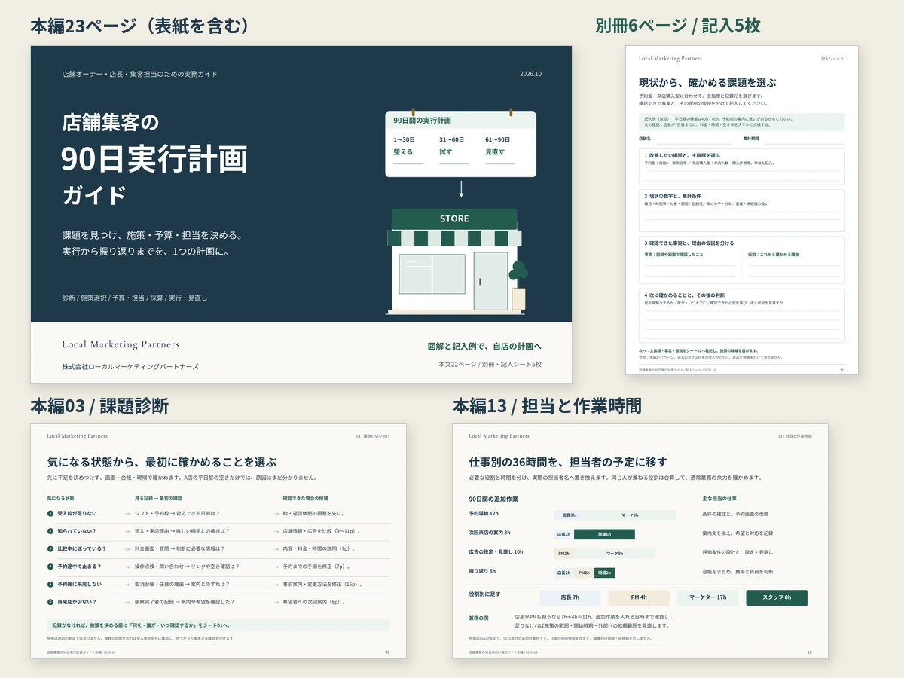Click the row label 次回来店の案内 8h

pos(490,532)
